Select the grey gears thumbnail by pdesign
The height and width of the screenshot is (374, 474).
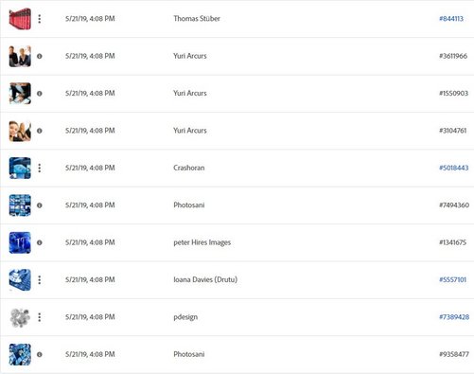coord(20,317)
